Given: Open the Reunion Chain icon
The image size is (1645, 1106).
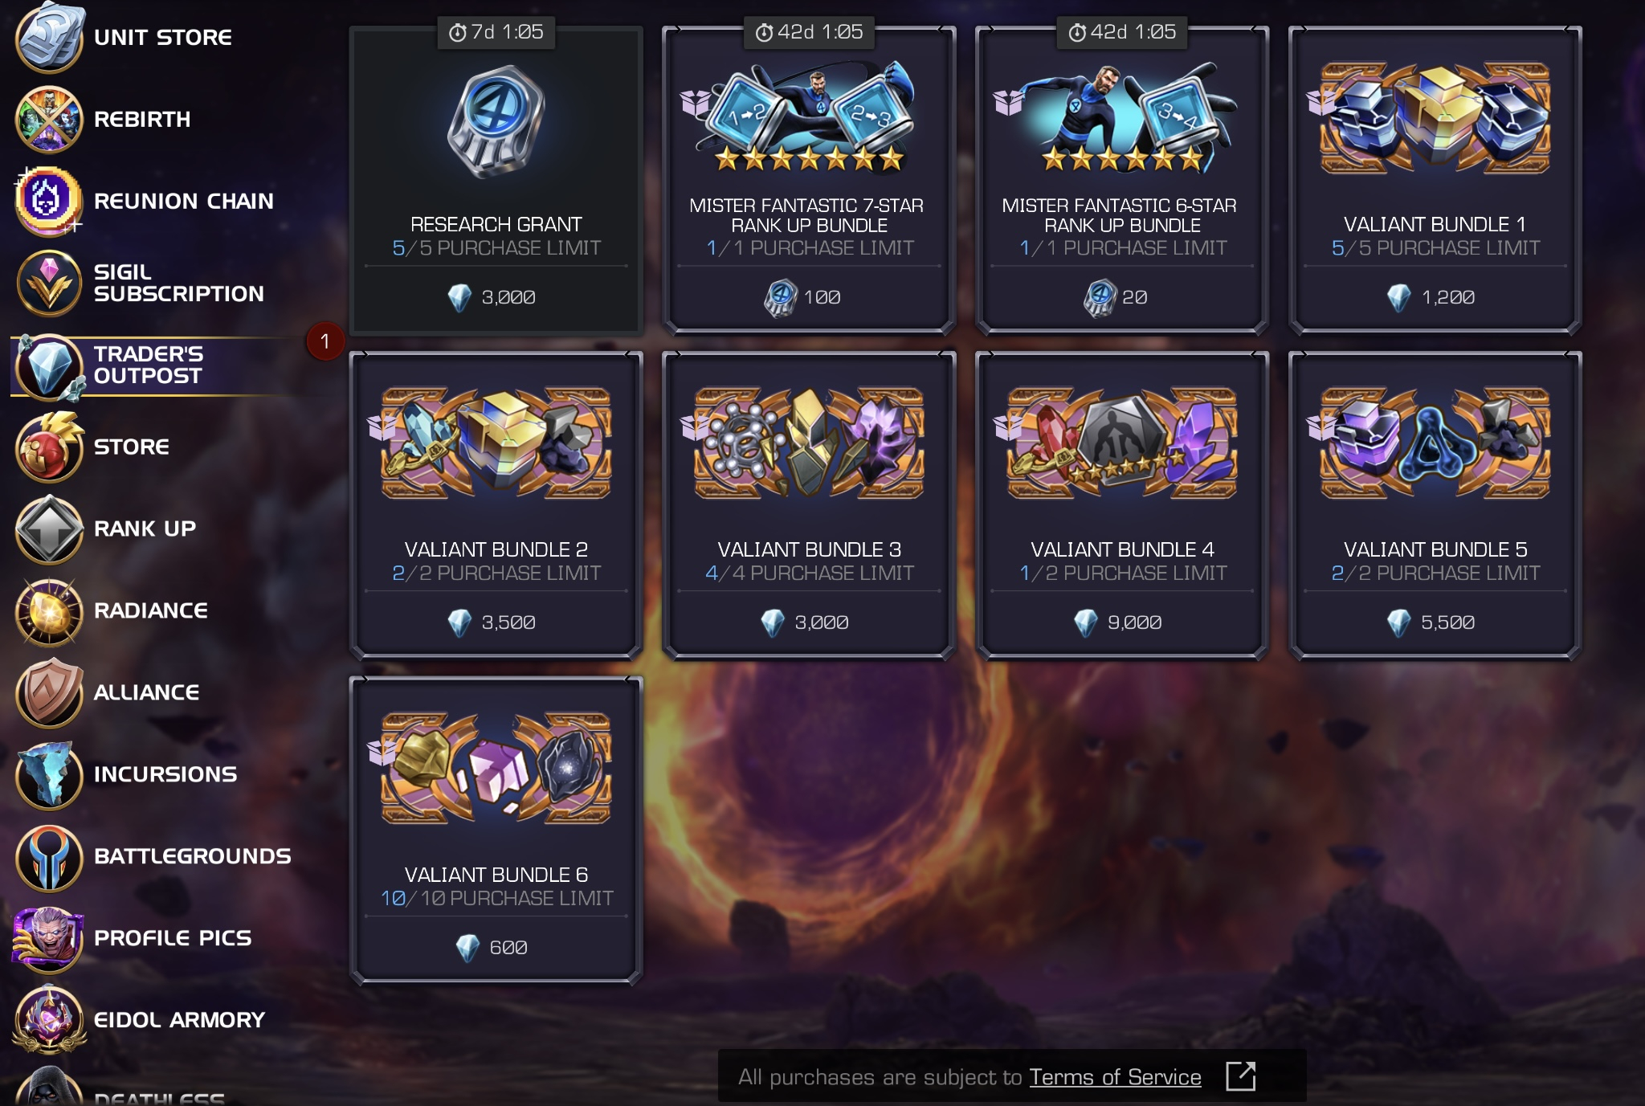Looking at the screenshot, I should (x=49, y=202).
